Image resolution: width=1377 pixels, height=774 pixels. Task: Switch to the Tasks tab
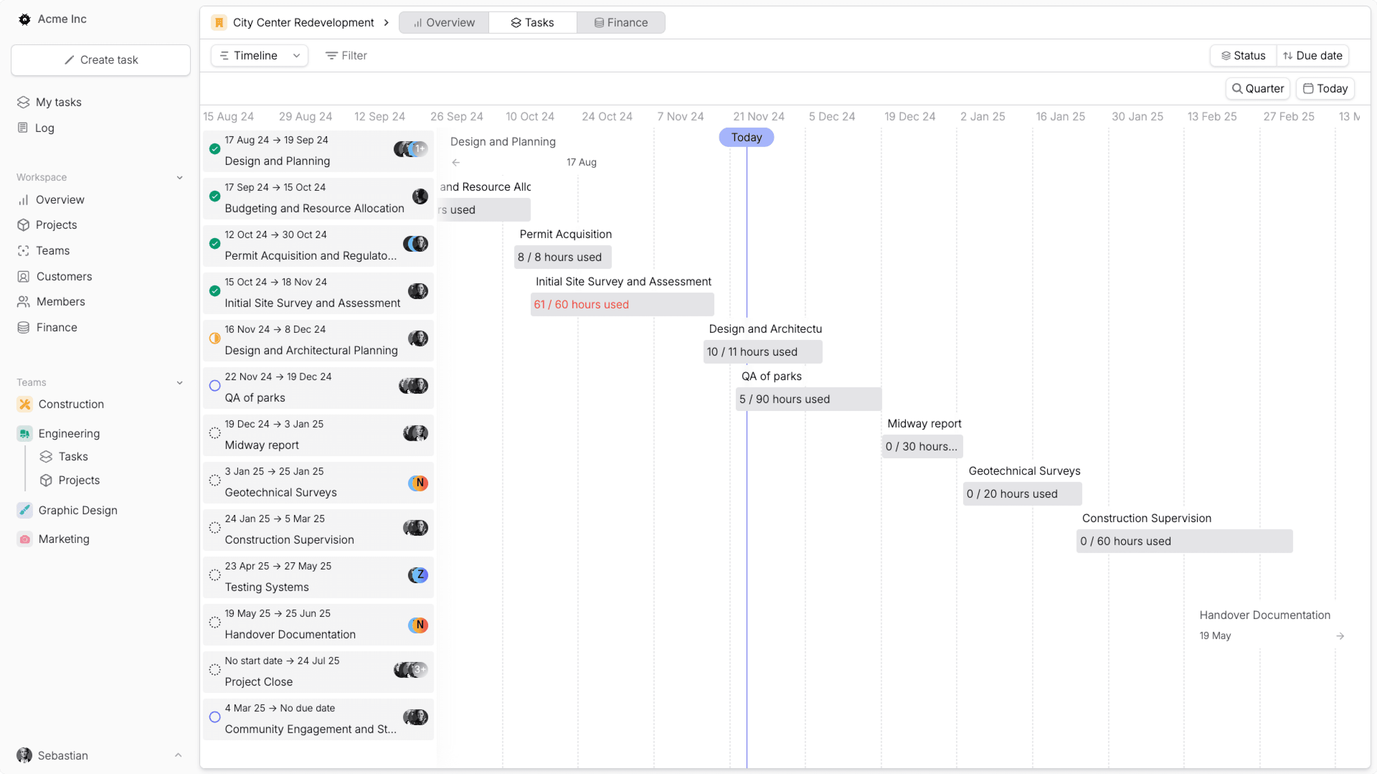(533, 23)
